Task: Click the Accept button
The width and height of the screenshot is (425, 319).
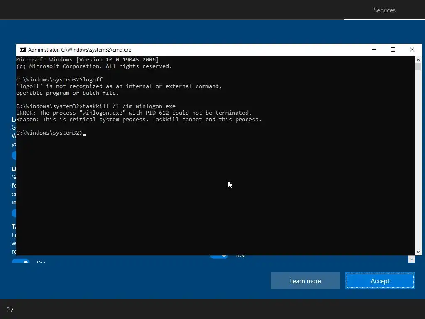Action: [x=380, y=281]
